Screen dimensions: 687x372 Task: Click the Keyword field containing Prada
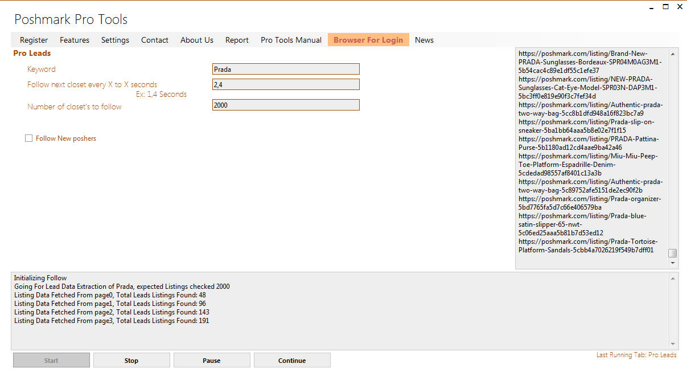click(x=286, y=69)
